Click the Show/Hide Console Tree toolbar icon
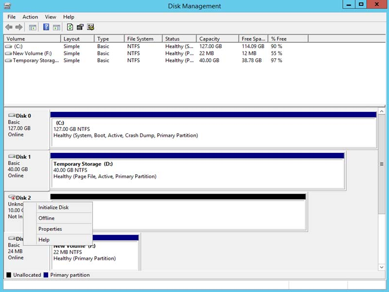This screenshot has width=389, height=292. (33, 27)
